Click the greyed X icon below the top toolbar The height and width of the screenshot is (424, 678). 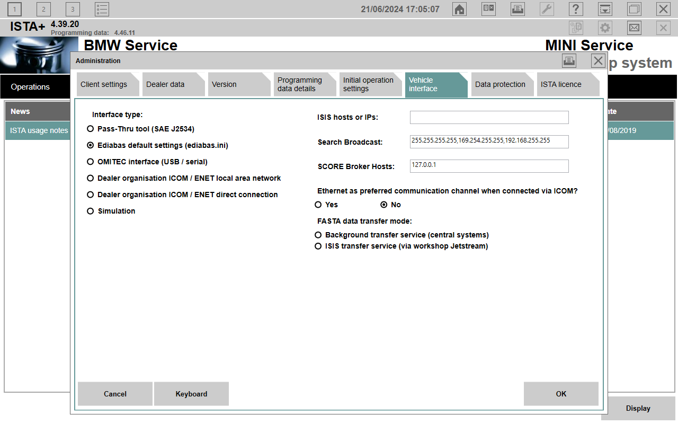[x=663, y=28]
